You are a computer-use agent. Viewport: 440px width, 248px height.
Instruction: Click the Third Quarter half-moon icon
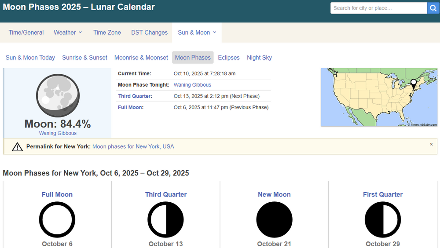pyautogui.click(x=165, y=219)
